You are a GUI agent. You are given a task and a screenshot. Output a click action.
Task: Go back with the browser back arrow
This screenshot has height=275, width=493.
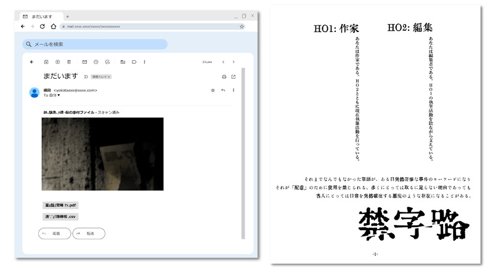23,26
